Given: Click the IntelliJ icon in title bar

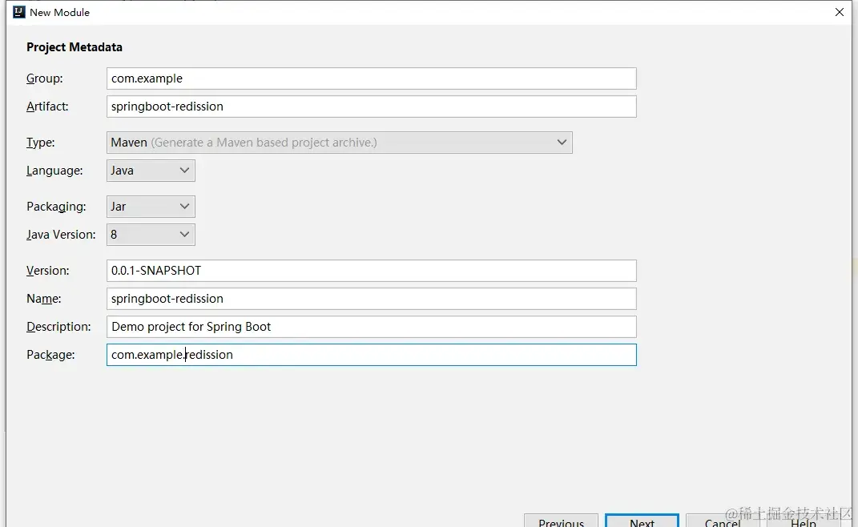Looking at the screenshot, I should click(x=19, y=12).
